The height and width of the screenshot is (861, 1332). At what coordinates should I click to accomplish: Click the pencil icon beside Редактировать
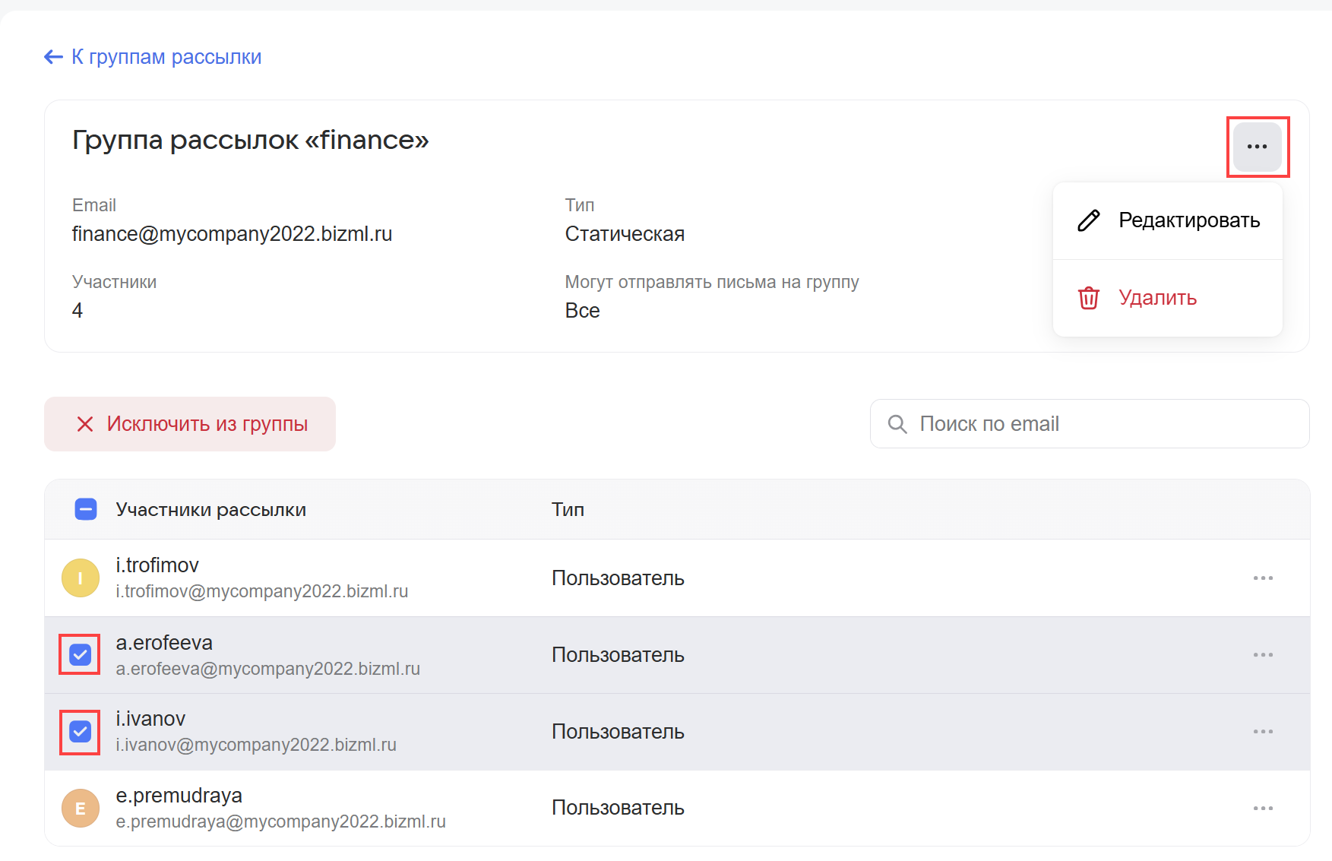1088,220
